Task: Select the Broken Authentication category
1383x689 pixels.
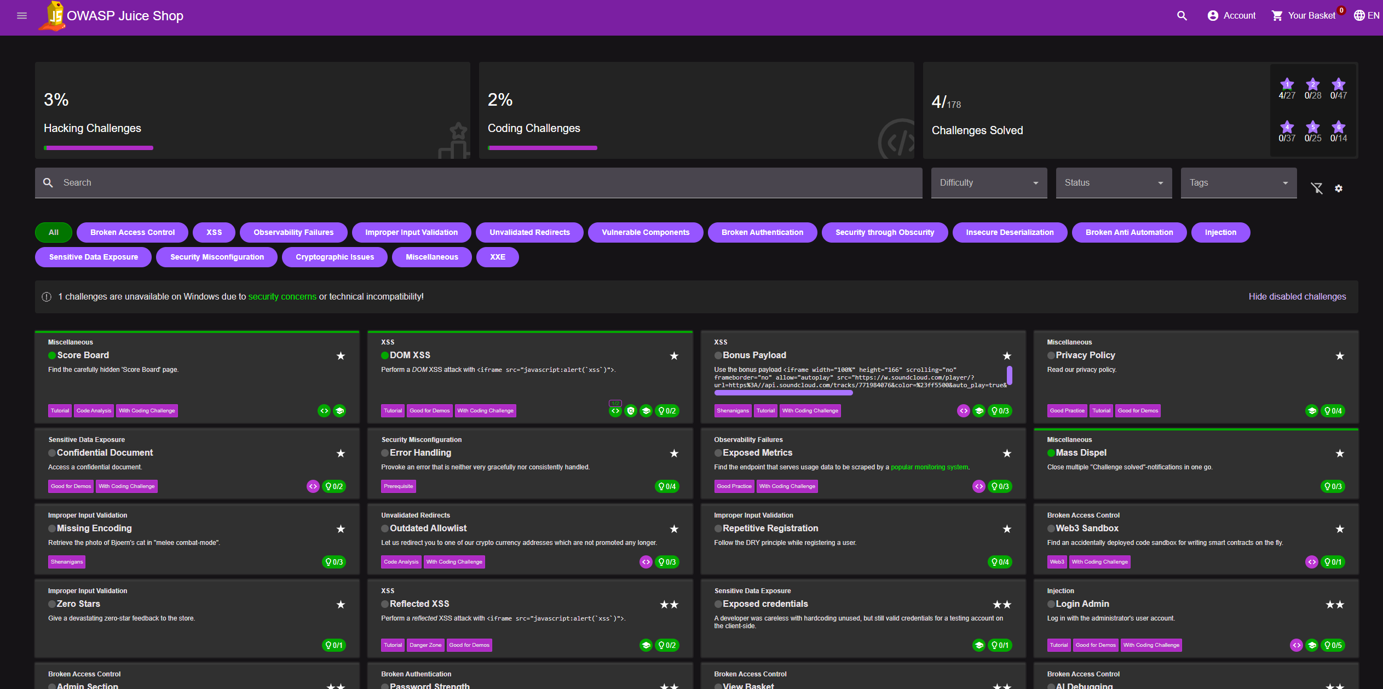Action: pos(762,233)
